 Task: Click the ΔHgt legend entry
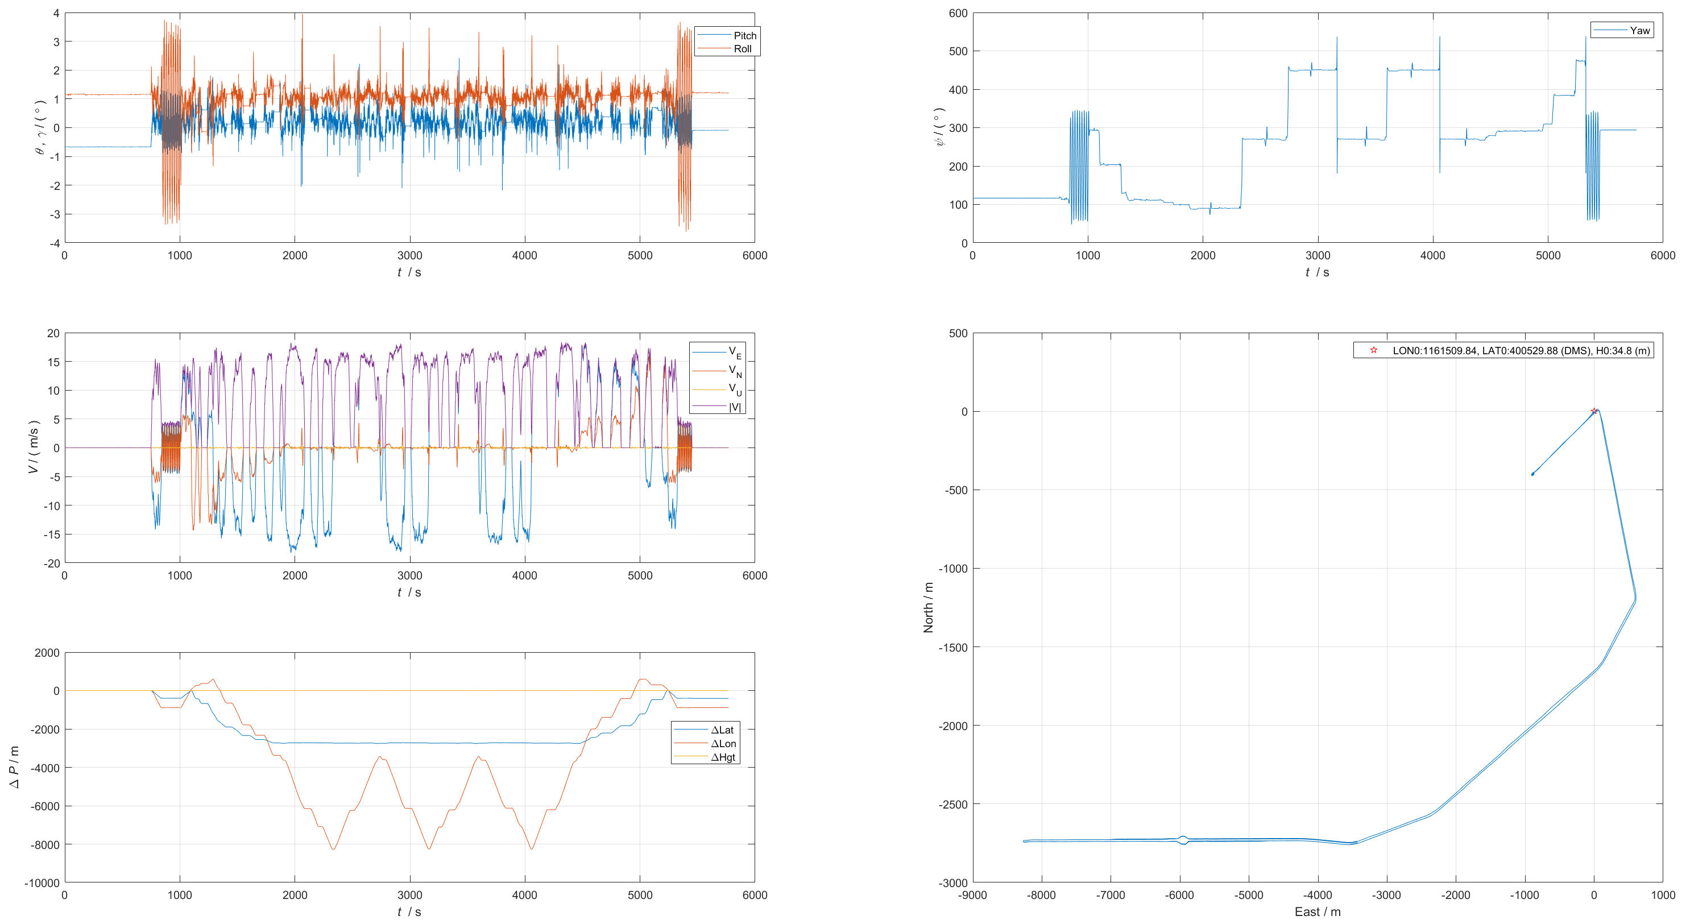coord(705,757)
